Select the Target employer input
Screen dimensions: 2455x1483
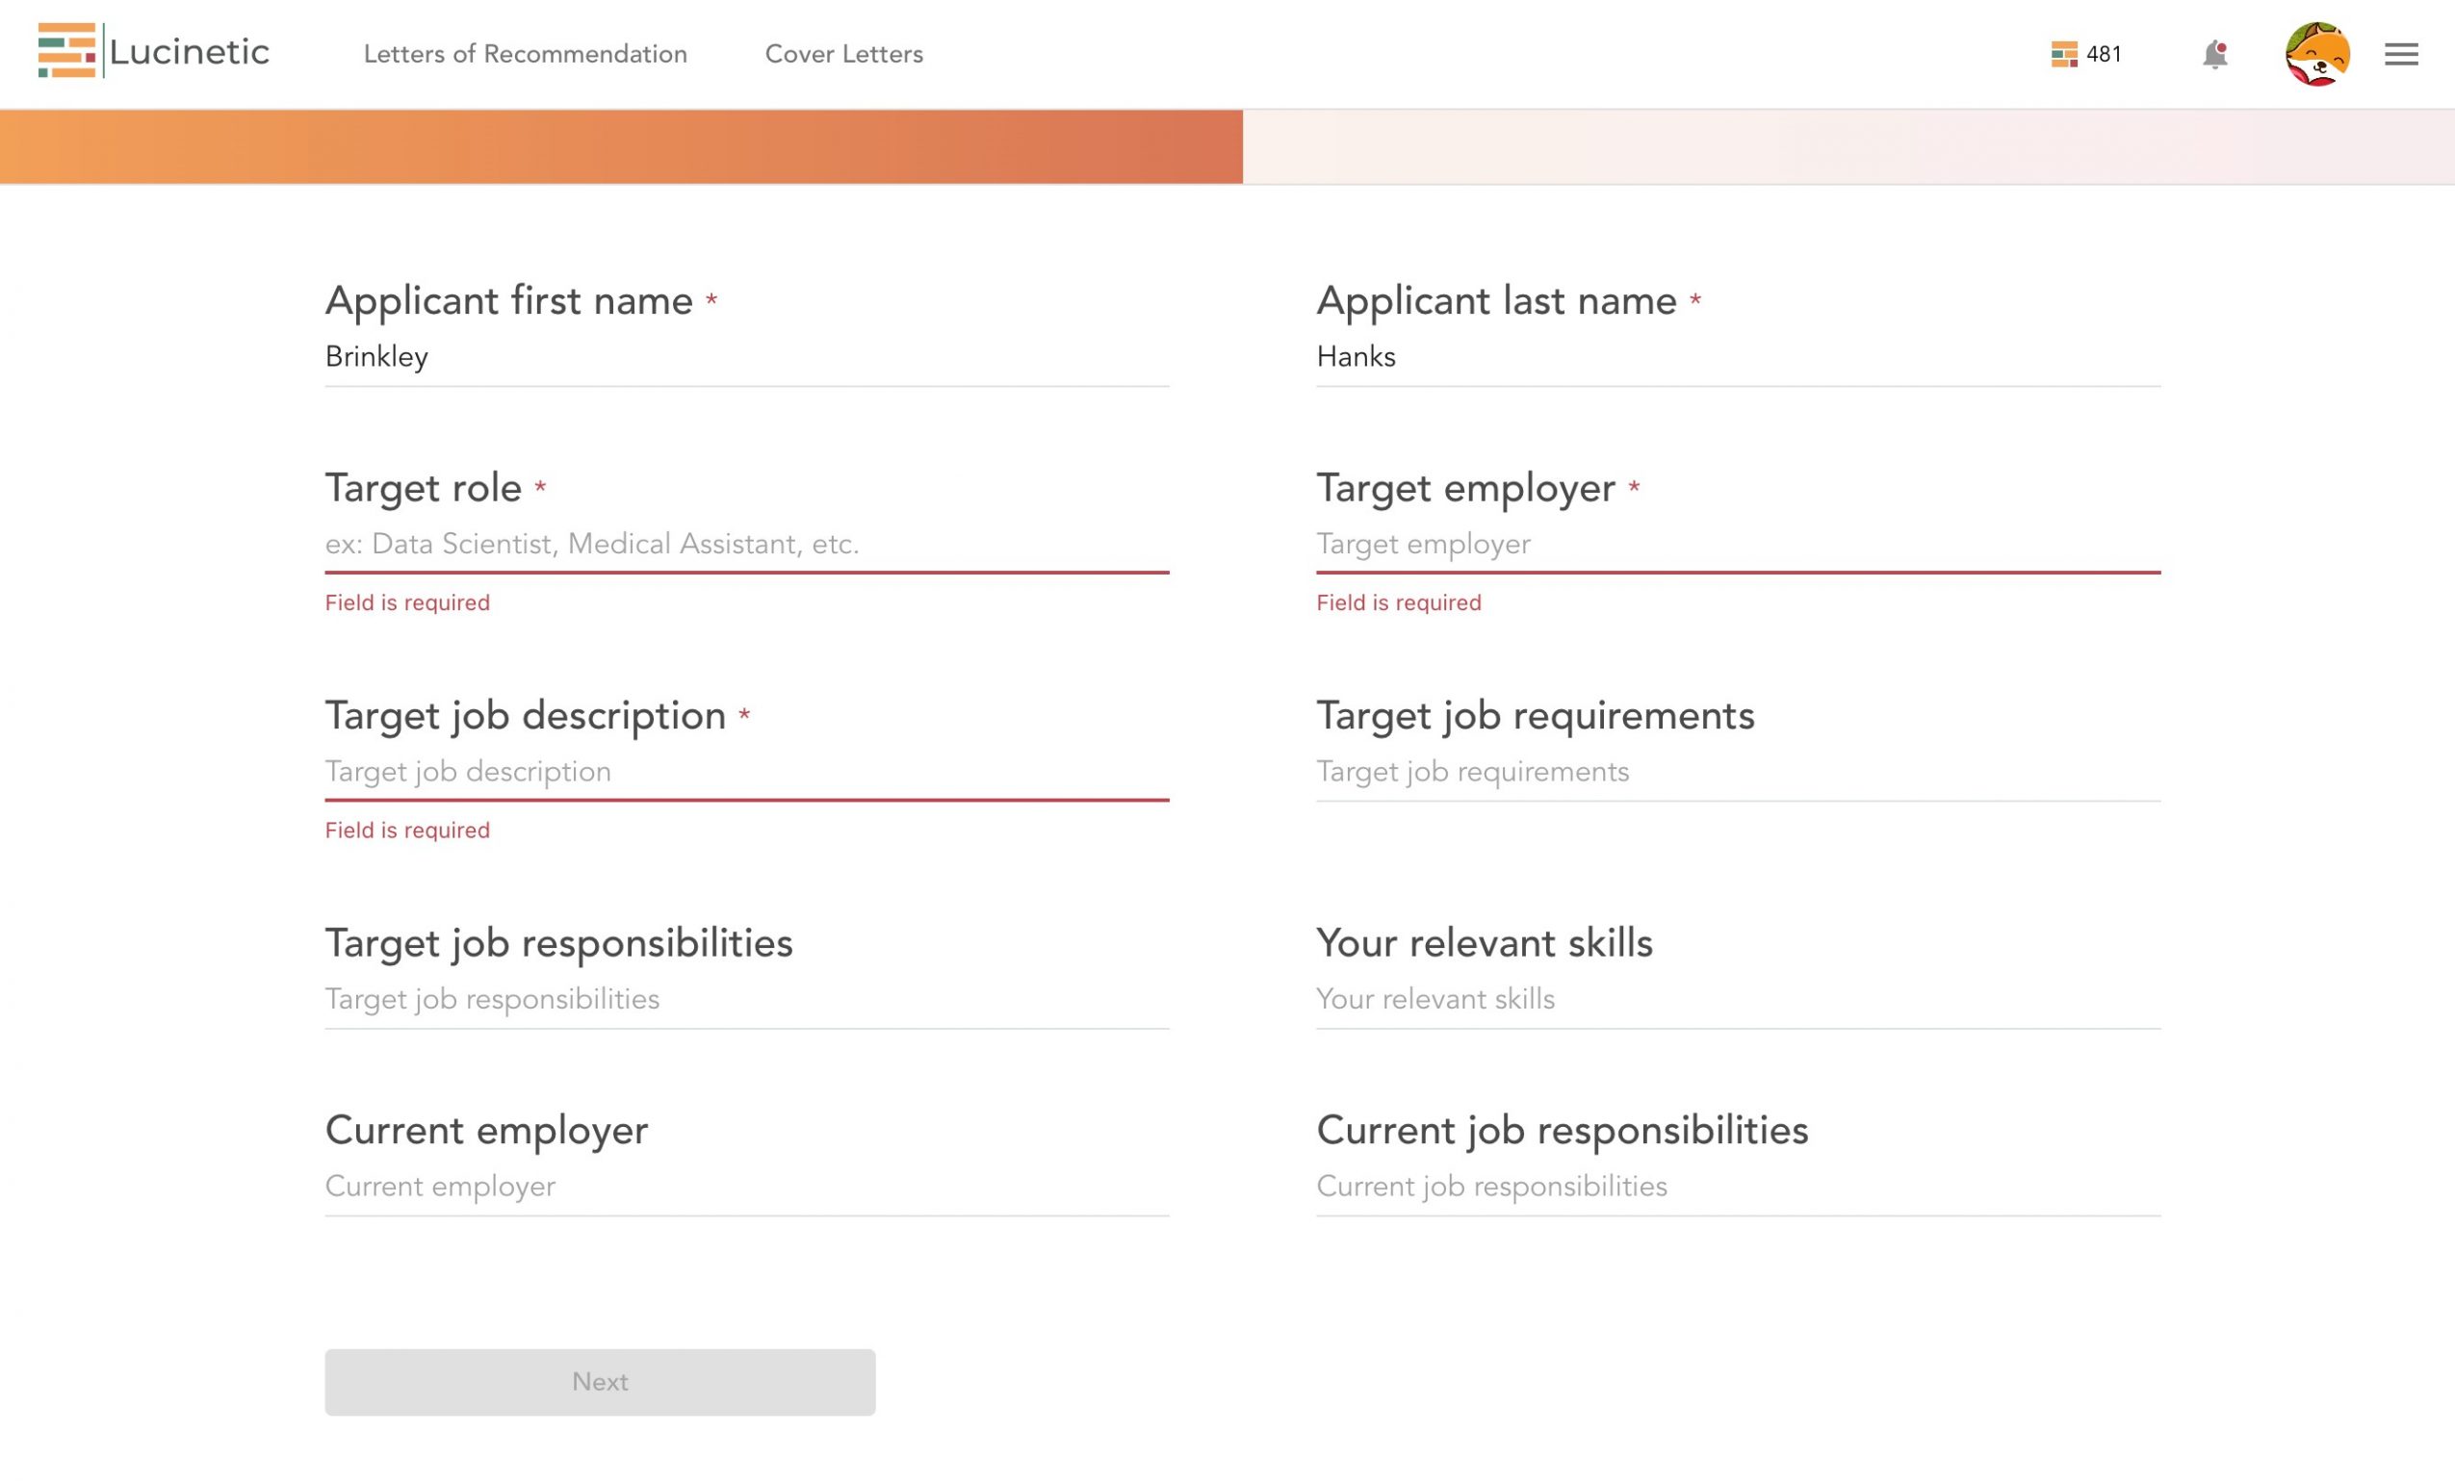coord(1737,544)
